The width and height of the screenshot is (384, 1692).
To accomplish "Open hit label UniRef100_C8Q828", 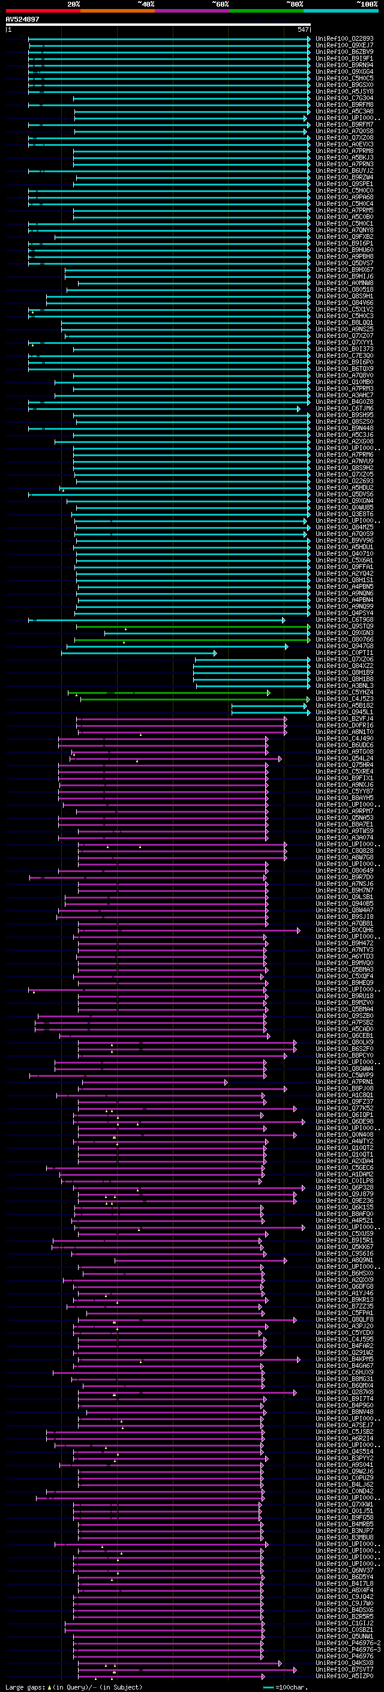I will click(x=344, y=851).
